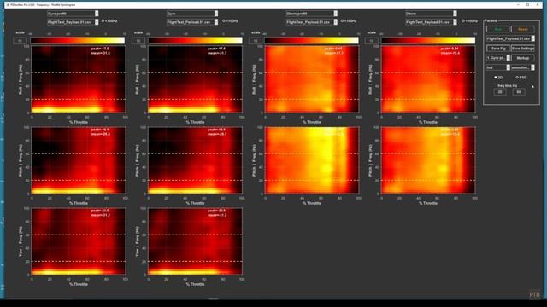The height and width of the screenshot is (307, 547).
Task: Click the orange Reset button
Action: tap(522, 29)
